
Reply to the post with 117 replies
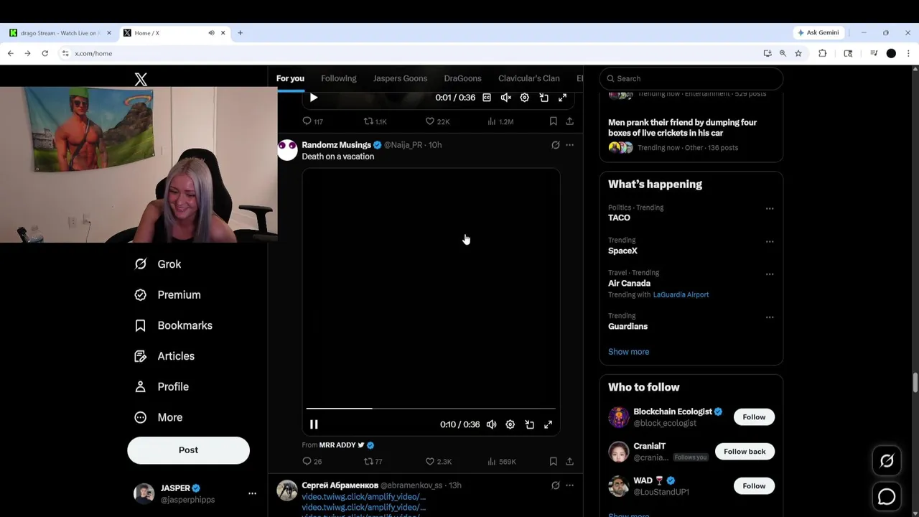click(x=312, y=121)
